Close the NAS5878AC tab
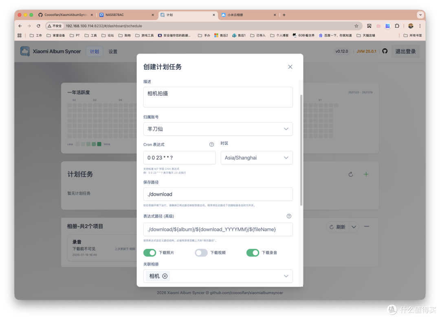This screenshot has height=319, width=440. click(x=153, y=15)
